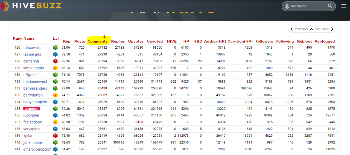This screenshot has height=155, width=350.
Task: Click the search magnifier icon
Action: [330, 6]
